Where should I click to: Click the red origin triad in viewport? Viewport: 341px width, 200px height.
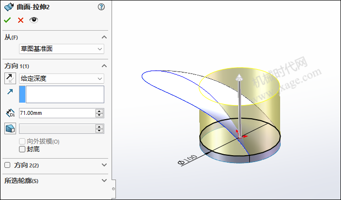[240, 134]
